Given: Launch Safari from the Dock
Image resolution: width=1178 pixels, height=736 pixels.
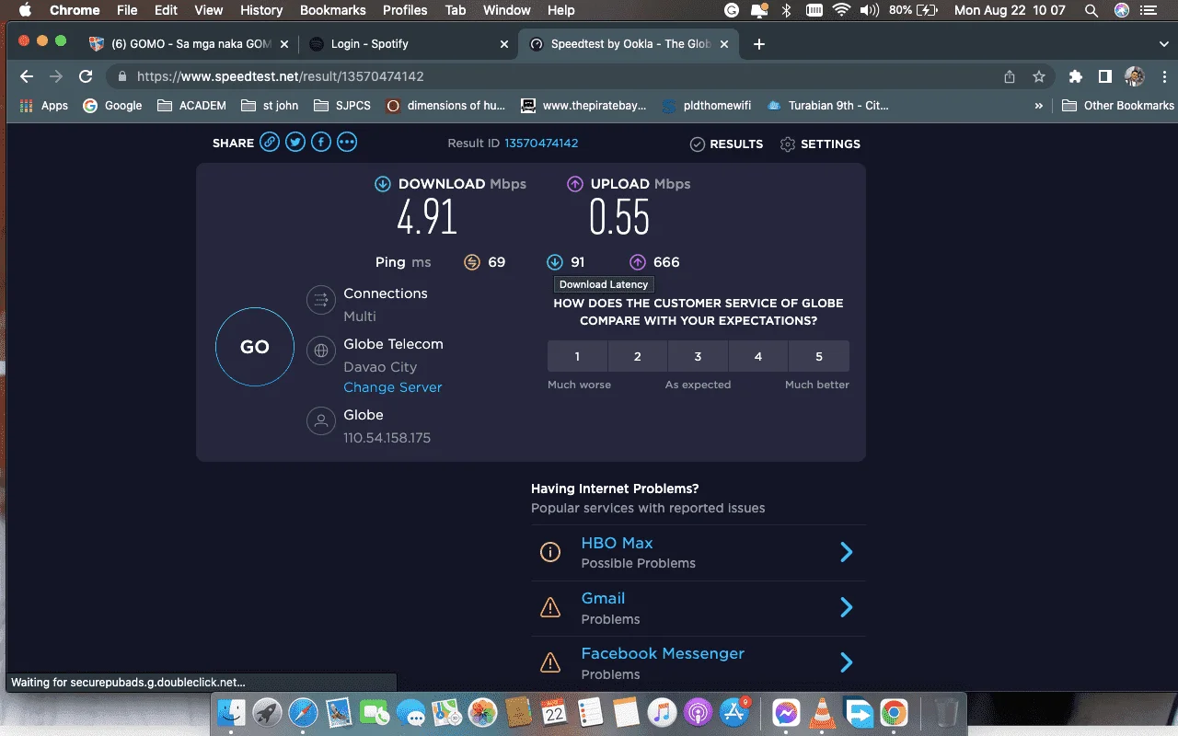Looking at the screenshot, I should click(303, 712).
